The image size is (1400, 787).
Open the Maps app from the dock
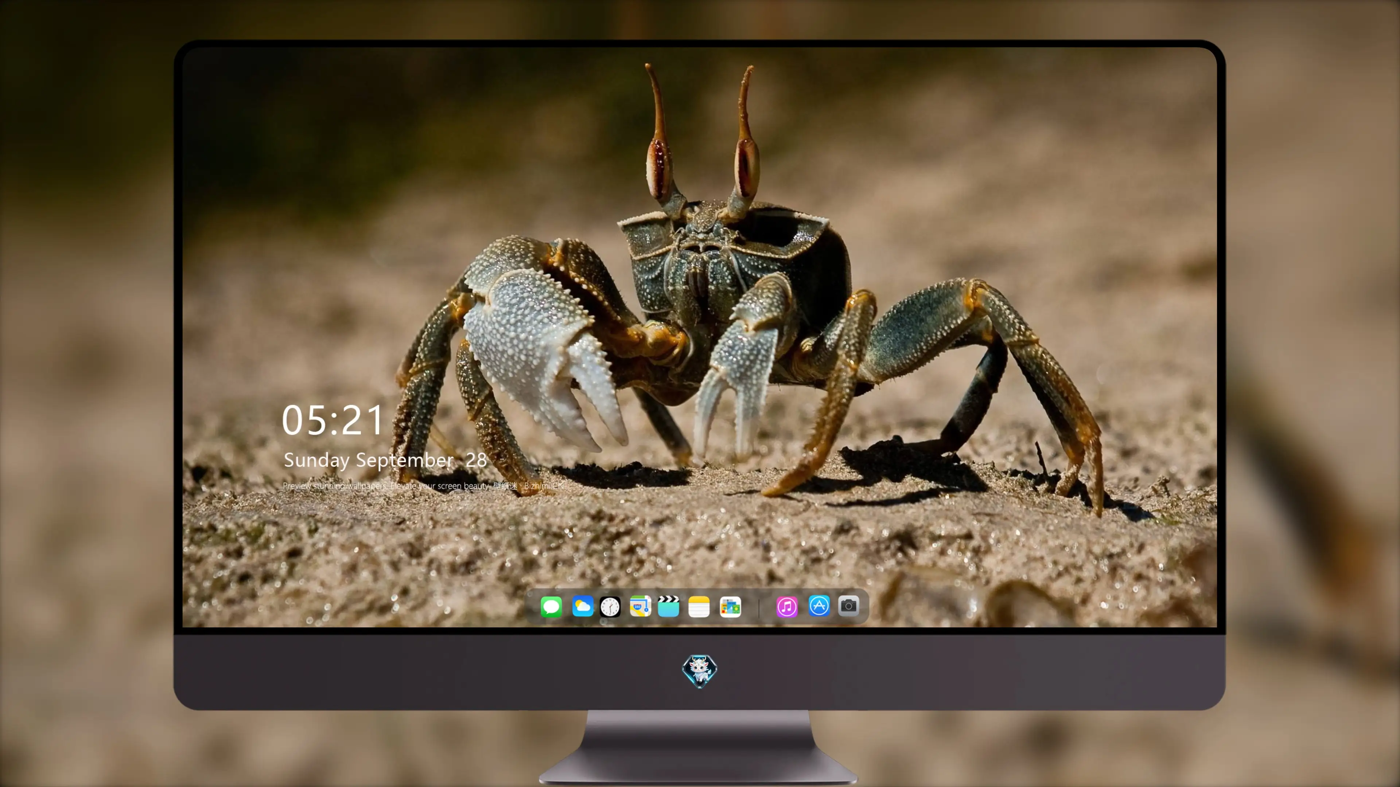click(x=640, y=607)
